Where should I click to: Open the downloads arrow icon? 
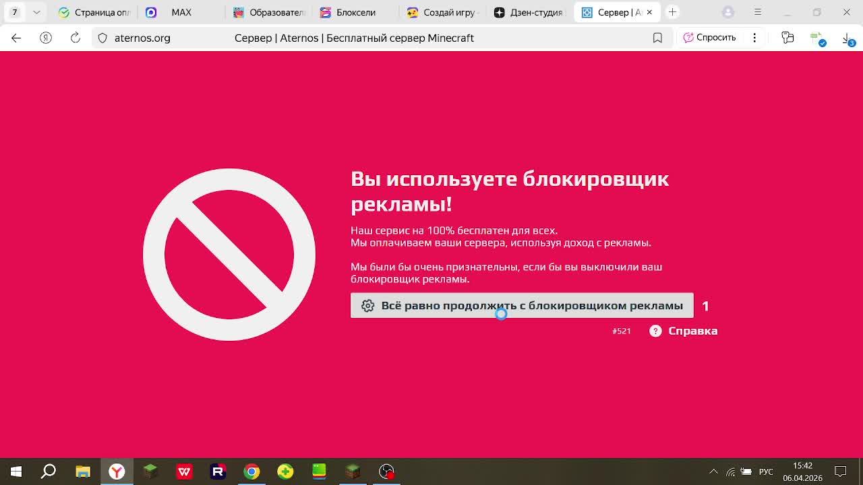[848, 39]
